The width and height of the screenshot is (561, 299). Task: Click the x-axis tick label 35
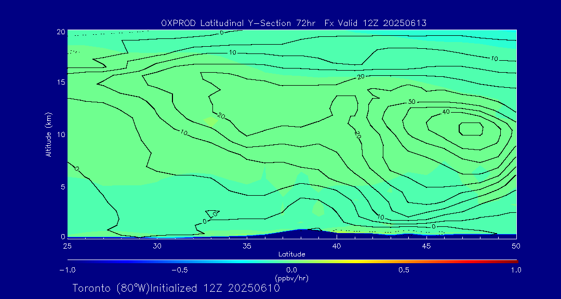point(247,246)
